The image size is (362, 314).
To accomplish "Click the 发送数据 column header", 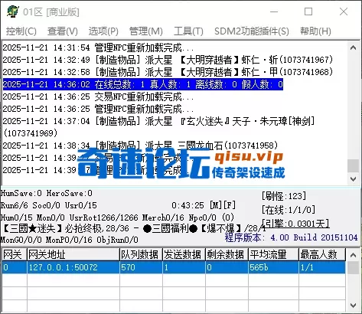I will click(184, 254).
